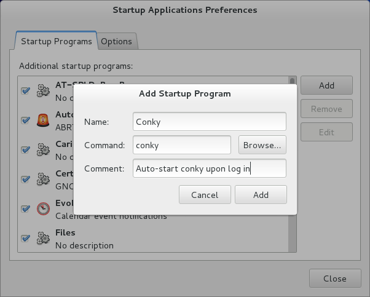This screenshot has height=297, width=370.
Task: Click the Certificate entry gear icon
Action: coord(43,179)
